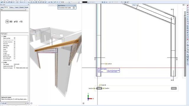Click the leftmost icon in bottom-left palette bar
The width and height of the screenshot is (189, 106).
pyautogui.click(x=1, y=103)
